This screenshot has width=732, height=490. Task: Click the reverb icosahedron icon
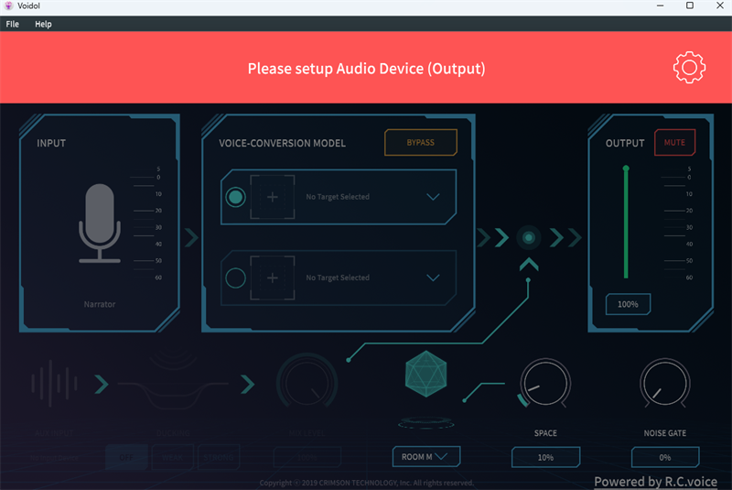(425, 374)
